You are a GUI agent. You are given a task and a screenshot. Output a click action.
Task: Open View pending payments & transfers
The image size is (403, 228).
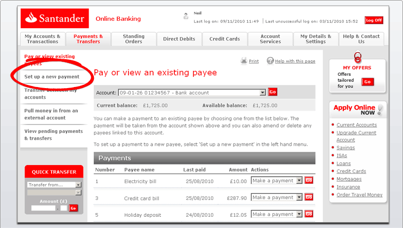(x=53, y=135)
